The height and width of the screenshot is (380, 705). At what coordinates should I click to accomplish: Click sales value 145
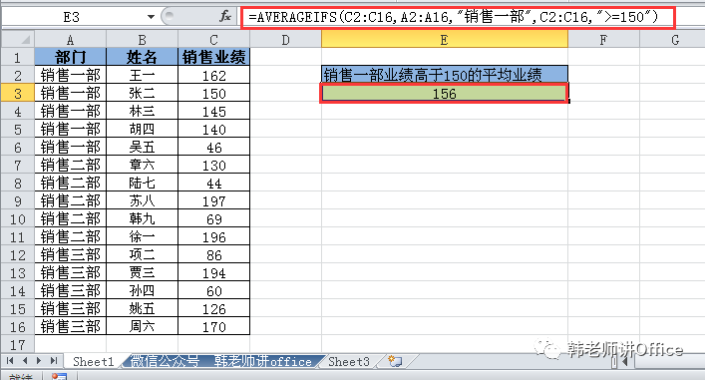click(x=214, y=111)
